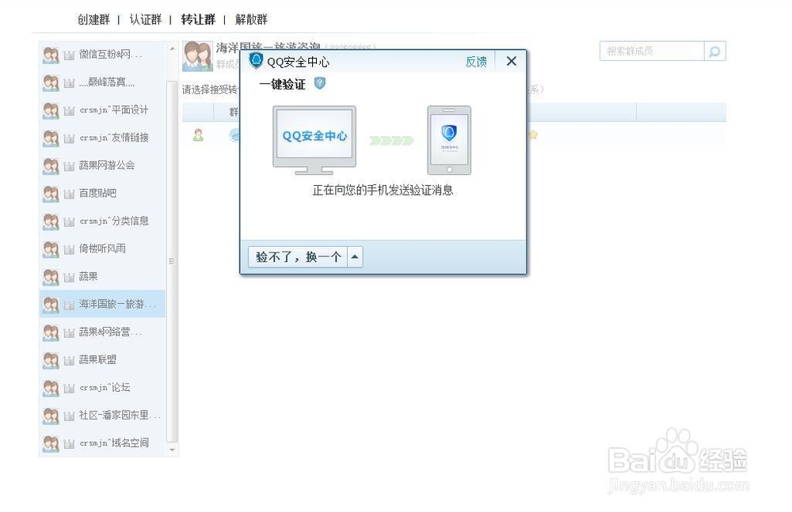Select the group 百度贴吧
This screenshot has height=512, width=792.
click(102, 193)
